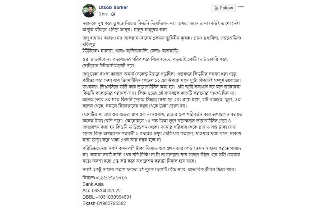The height and width of the screenshot is (207, 311).
Task: Open the post's three-dot options menu
Action: pyautogui.click(x=241, y=7)
